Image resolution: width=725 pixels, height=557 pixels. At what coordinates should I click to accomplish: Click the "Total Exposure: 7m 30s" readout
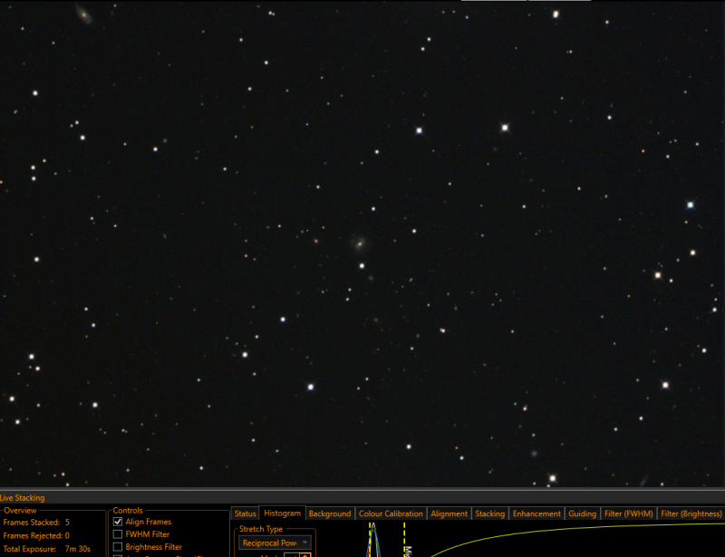(x=47, y=549)
